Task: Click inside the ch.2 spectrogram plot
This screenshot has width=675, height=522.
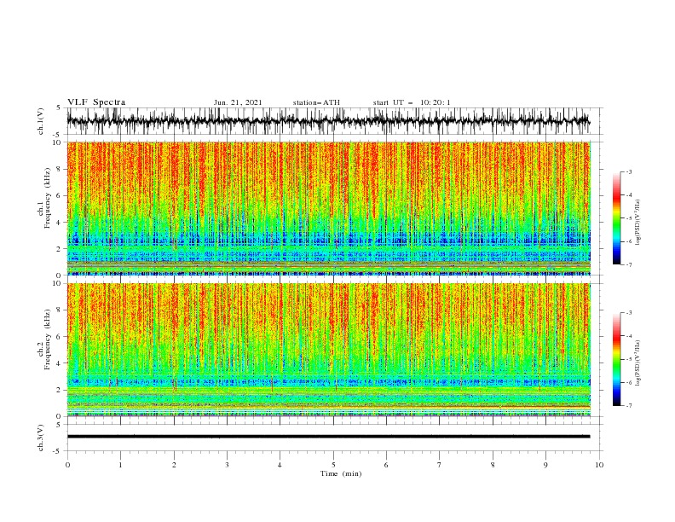Action: (x=329, y=350)
